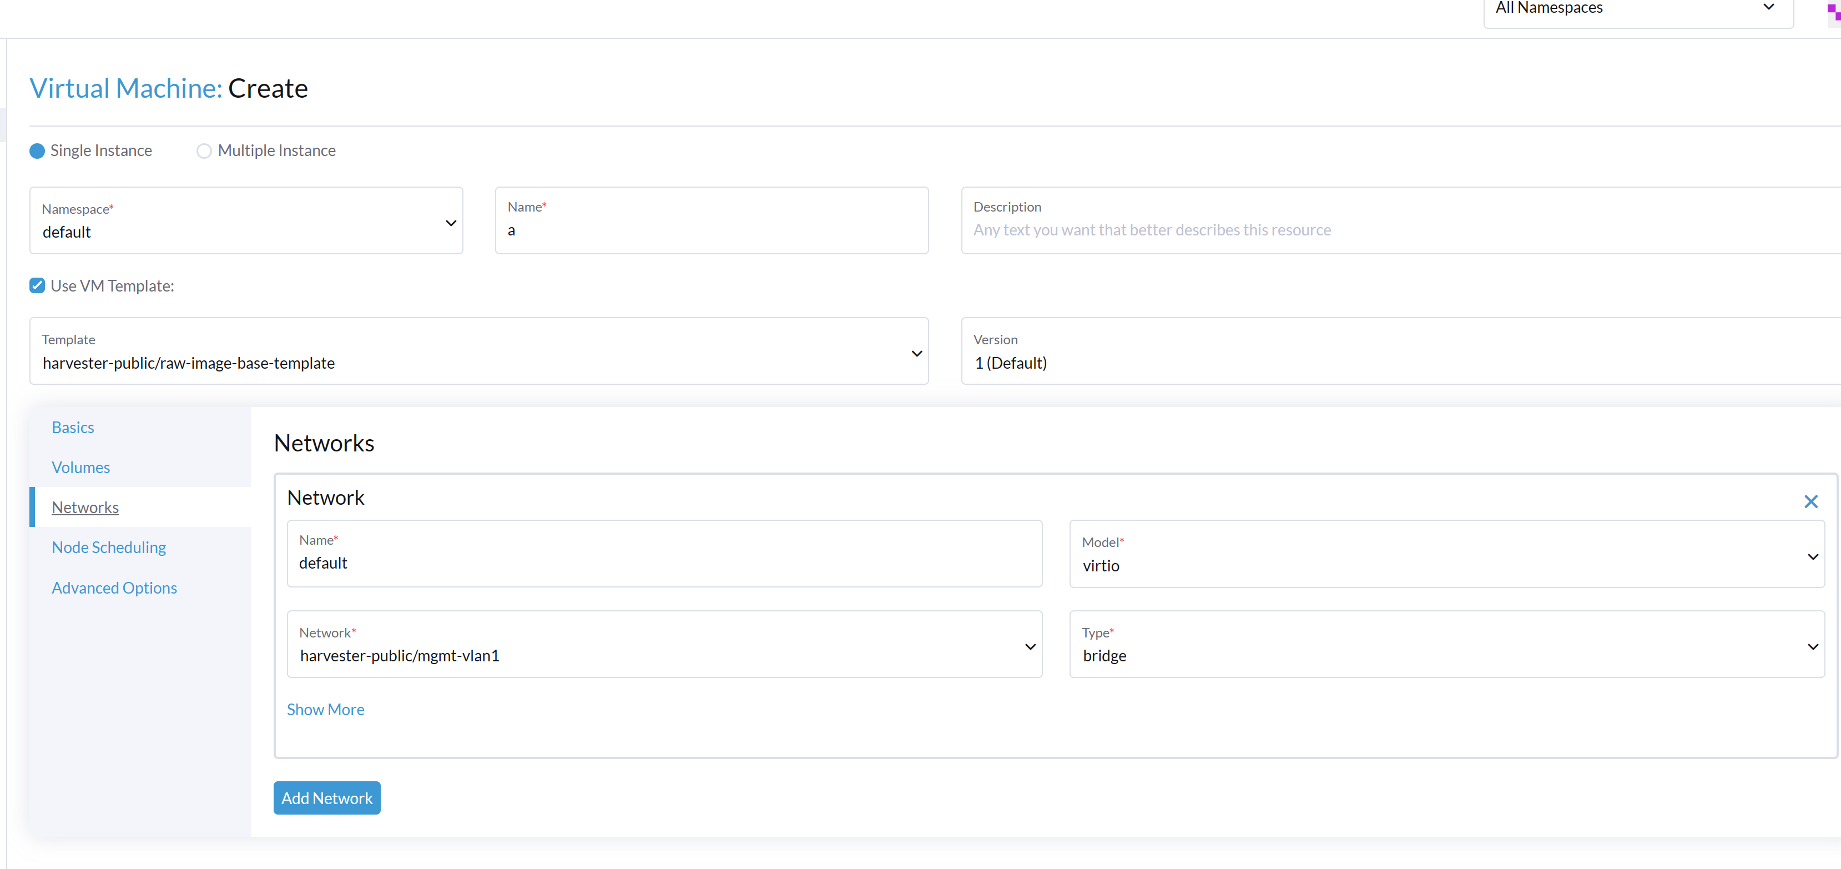Switch to the Basics tab
The image size is (1841, 869).
73,427
